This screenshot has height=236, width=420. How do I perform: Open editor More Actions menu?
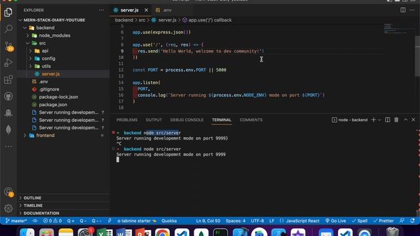pos(412,10)
